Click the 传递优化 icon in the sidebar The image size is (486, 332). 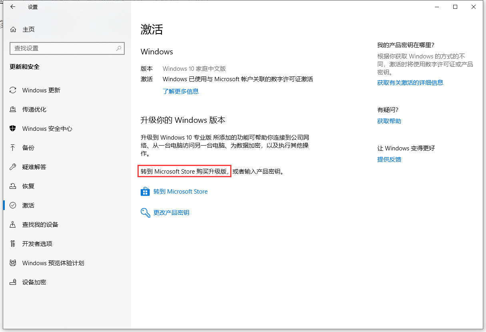(13, 110)
